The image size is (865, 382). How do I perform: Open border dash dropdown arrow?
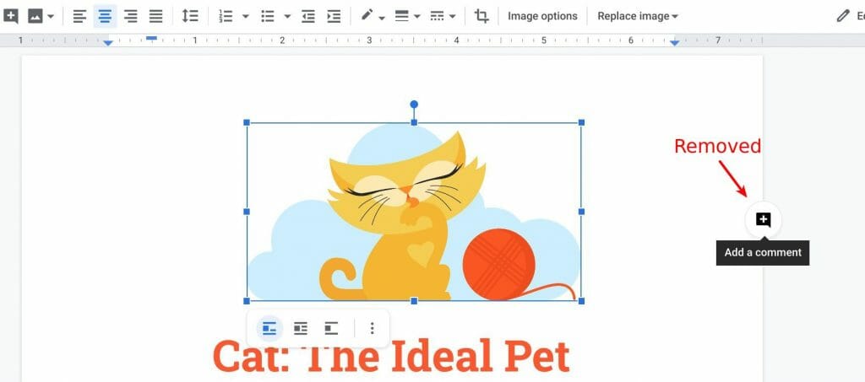click(453, 17)
